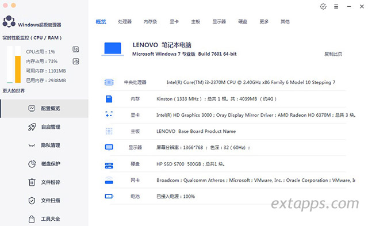Click the monitor icon beside 配置概览
Viewport: 368px width, 226px height.
tap(32, 109)
